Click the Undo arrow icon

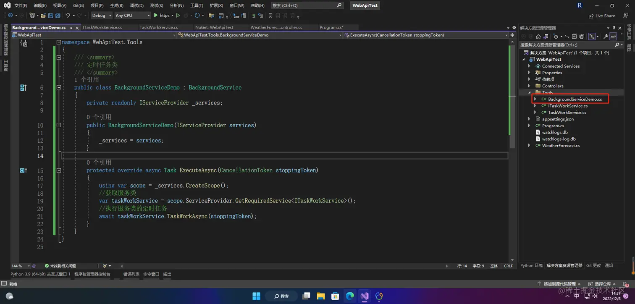[68, 16]
